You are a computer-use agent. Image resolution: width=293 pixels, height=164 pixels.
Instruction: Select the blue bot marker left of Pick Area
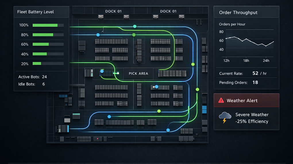pos(102,71)
